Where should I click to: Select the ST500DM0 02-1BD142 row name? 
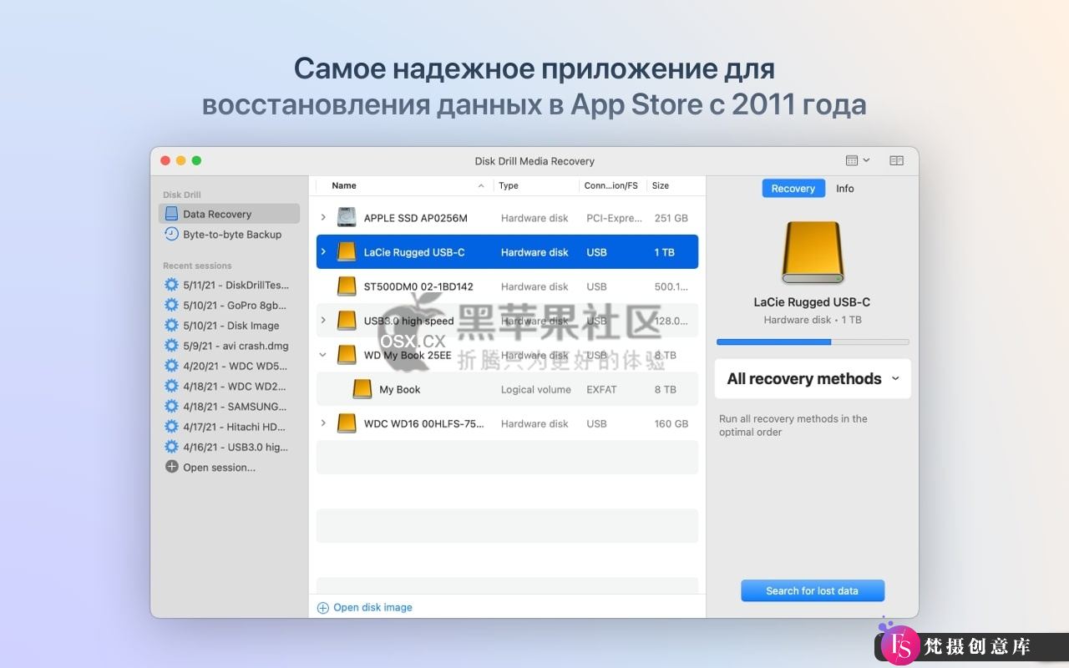pyautogui.click(x=418, y=286)
